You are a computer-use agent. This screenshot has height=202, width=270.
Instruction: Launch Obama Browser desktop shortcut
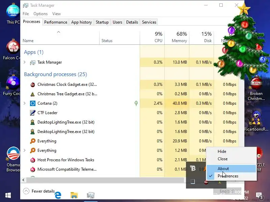(x=13, y=159)
